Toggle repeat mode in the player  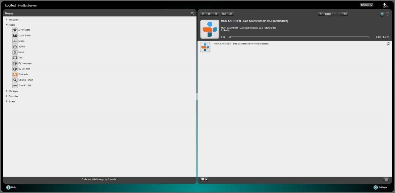(224, 14)
